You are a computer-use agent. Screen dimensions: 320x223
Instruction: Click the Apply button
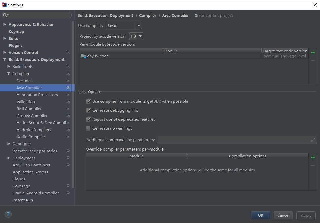(306, 215)
